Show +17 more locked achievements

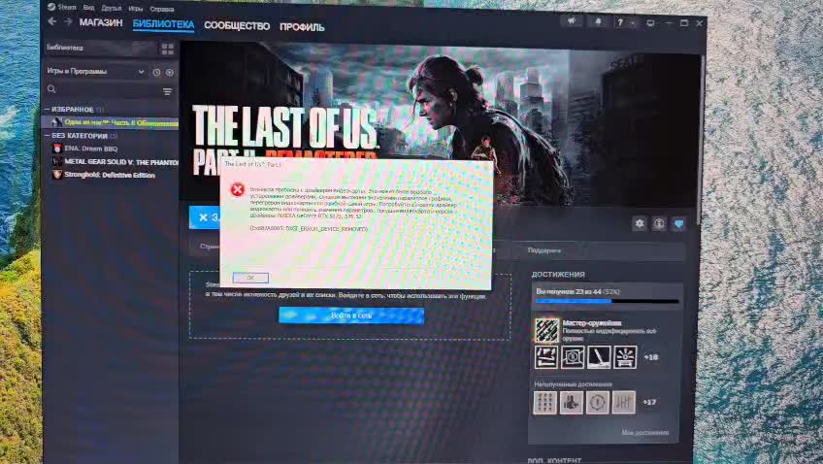click(x=649, y=403)
